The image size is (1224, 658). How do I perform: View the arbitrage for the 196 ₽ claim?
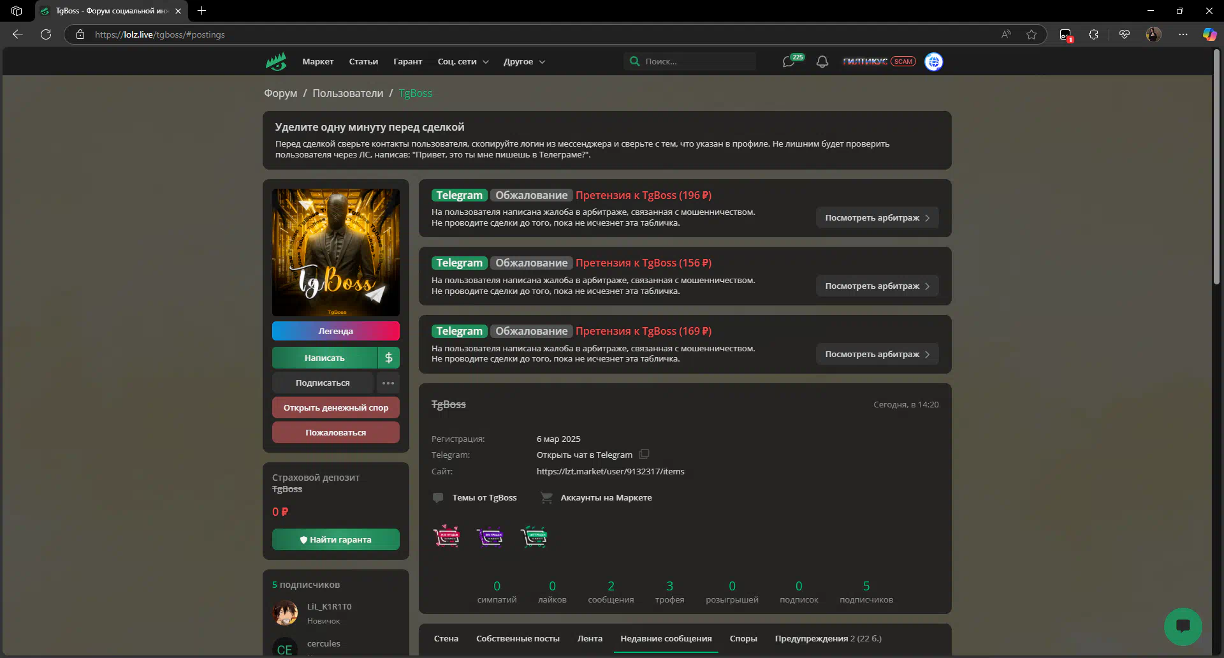(877, 218)
